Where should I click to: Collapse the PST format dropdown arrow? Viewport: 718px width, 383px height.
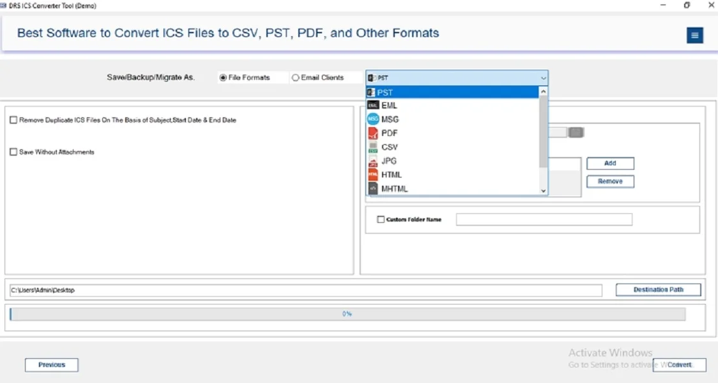[x=543, y=79]
